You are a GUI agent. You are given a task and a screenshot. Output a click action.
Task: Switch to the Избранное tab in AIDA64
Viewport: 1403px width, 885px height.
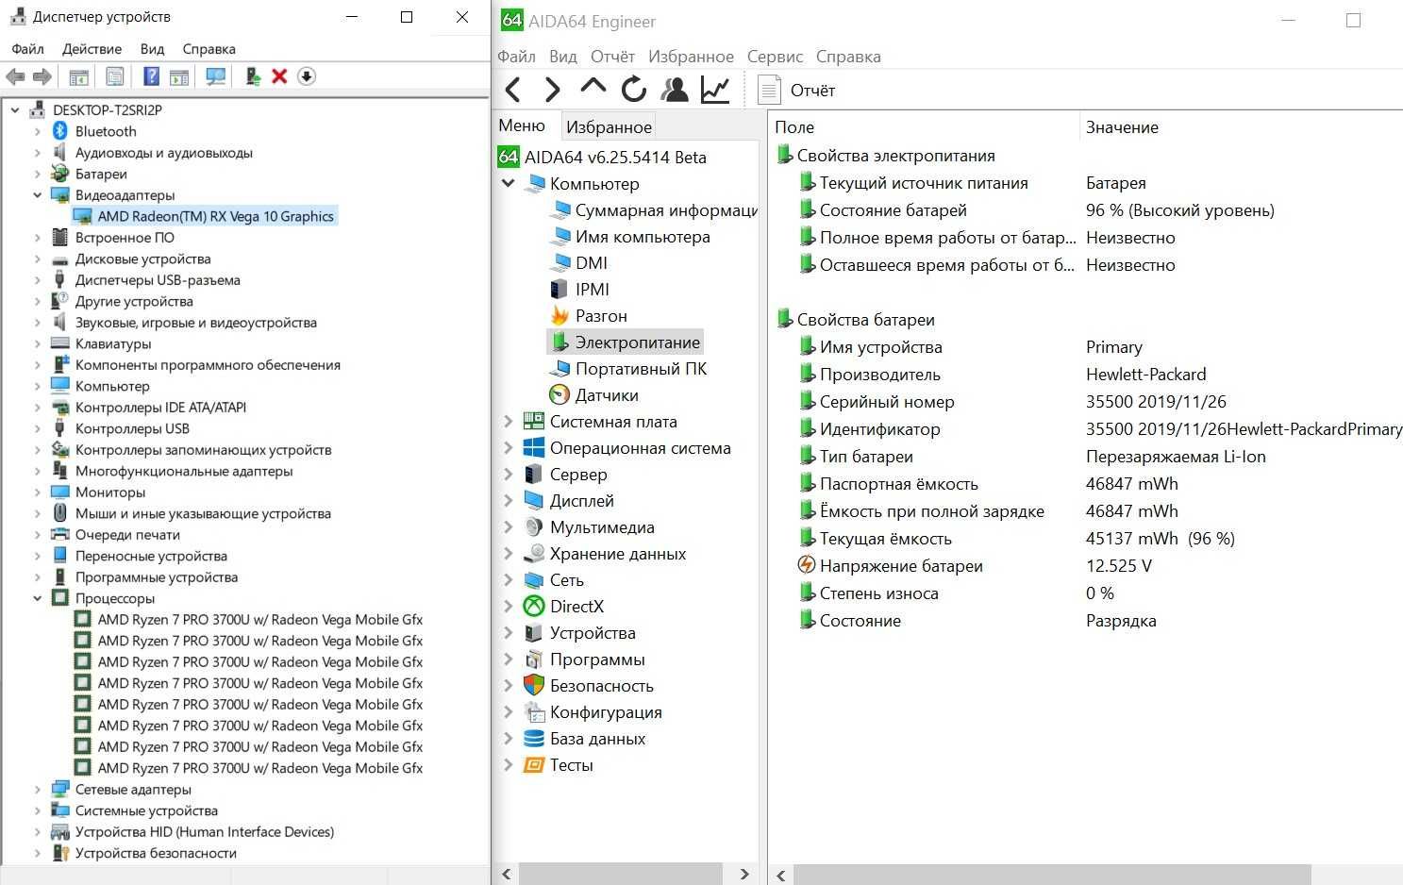tap(609, 126)
